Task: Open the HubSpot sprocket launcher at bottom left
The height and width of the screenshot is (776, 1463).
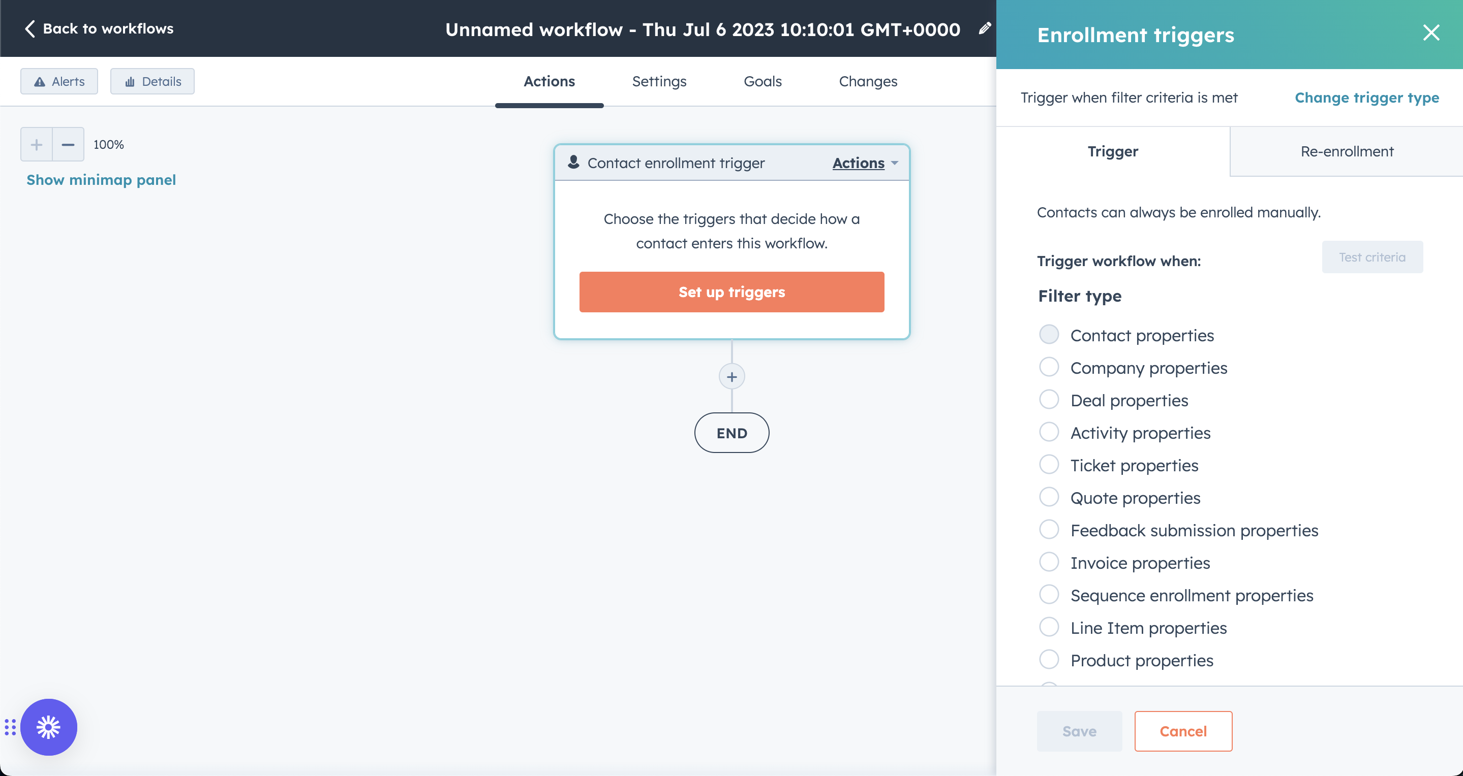Action: pyautogui.click(x=48, y=727)
